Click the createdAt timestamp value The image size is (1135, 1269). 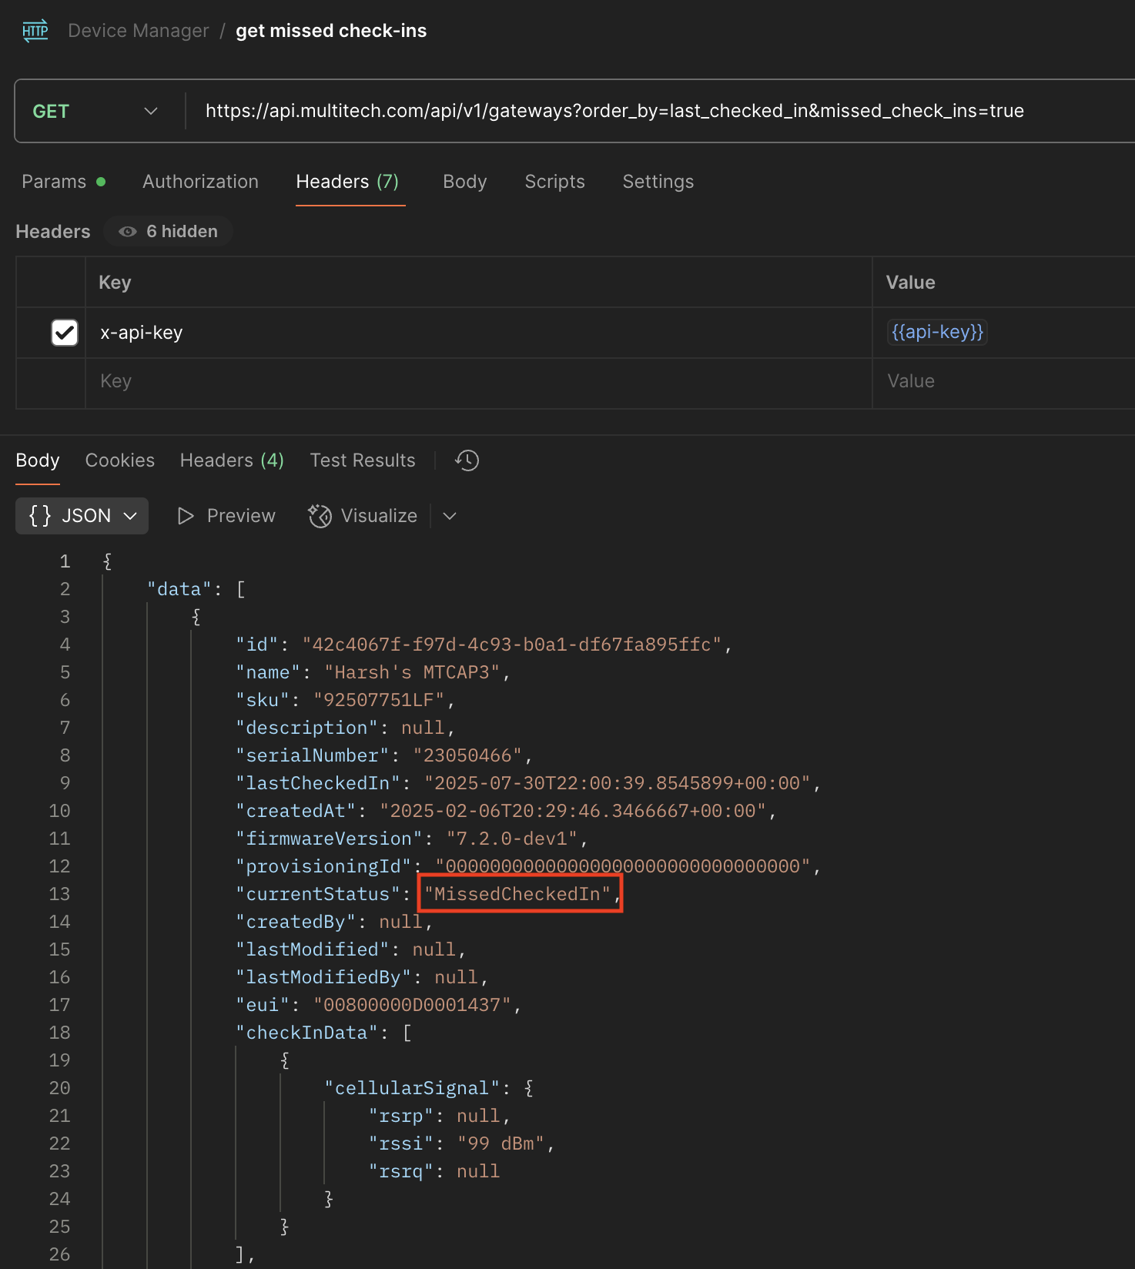[573, 811]
